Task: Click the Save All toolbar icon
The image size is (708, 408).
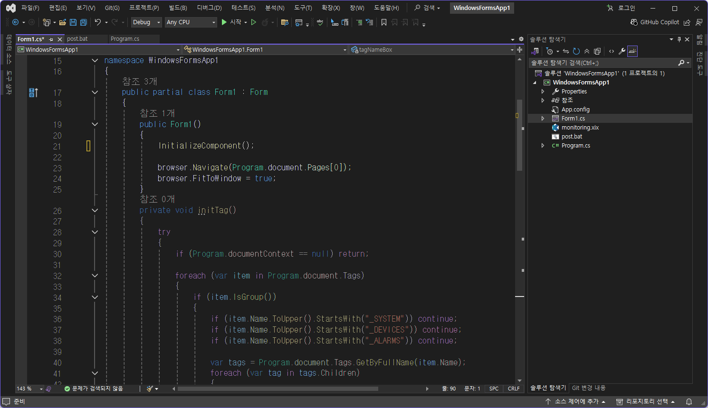Action: (84, 22)
